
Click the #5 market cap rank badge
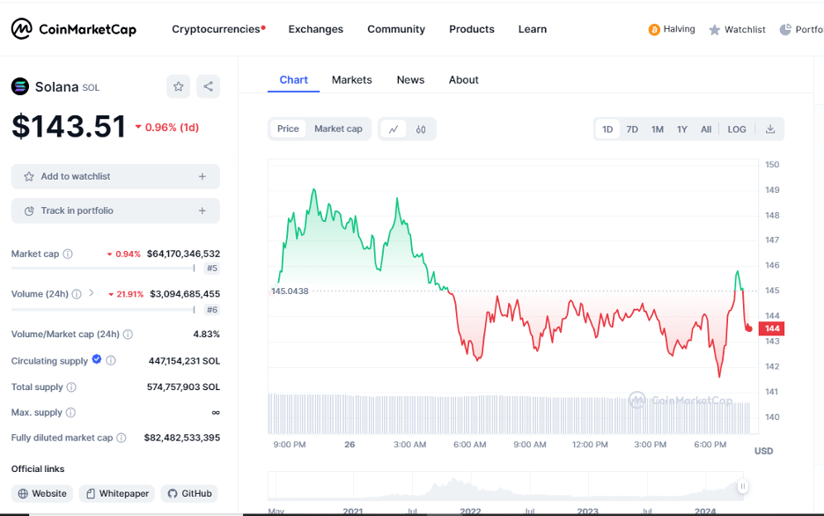point(212,269)
